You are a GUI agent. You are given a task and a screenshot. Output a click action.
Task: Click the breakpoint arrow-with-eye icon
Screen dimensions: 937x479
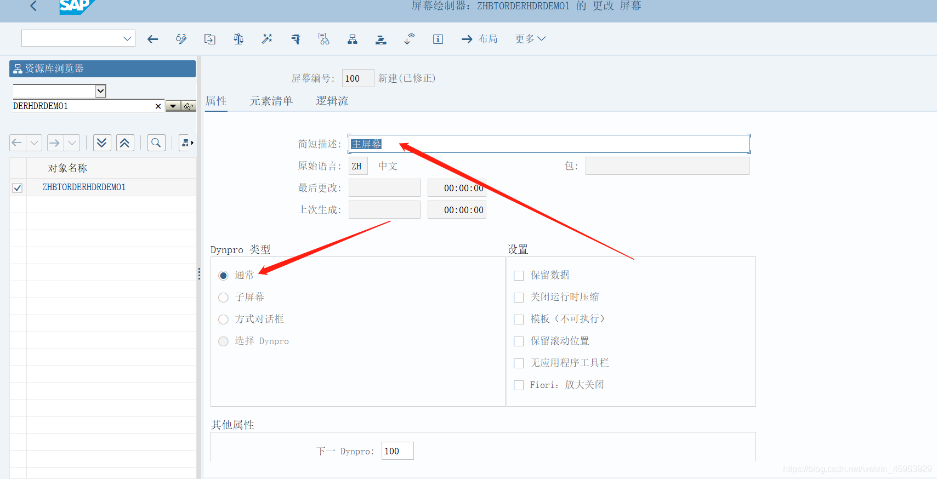[410, 39]
